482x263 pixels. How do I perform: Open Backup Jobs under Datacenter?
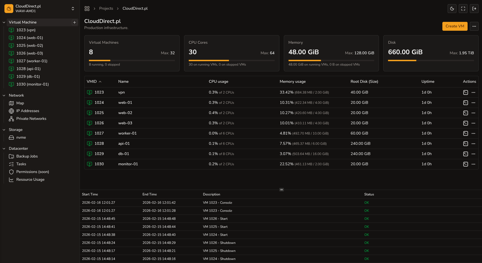tap(27, 156)
